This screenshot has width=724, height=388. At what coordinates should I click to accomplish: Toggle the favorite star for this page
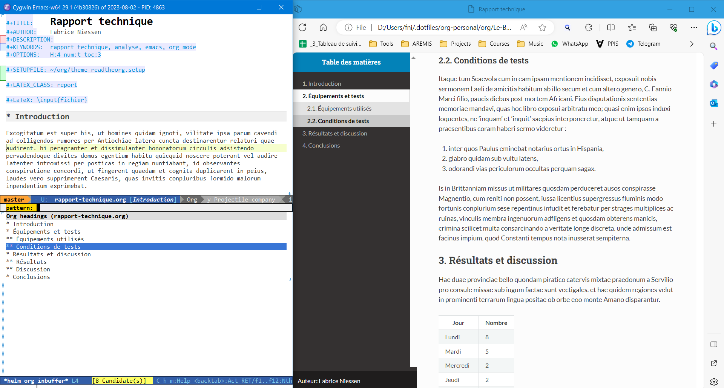(x=542, y=27)
